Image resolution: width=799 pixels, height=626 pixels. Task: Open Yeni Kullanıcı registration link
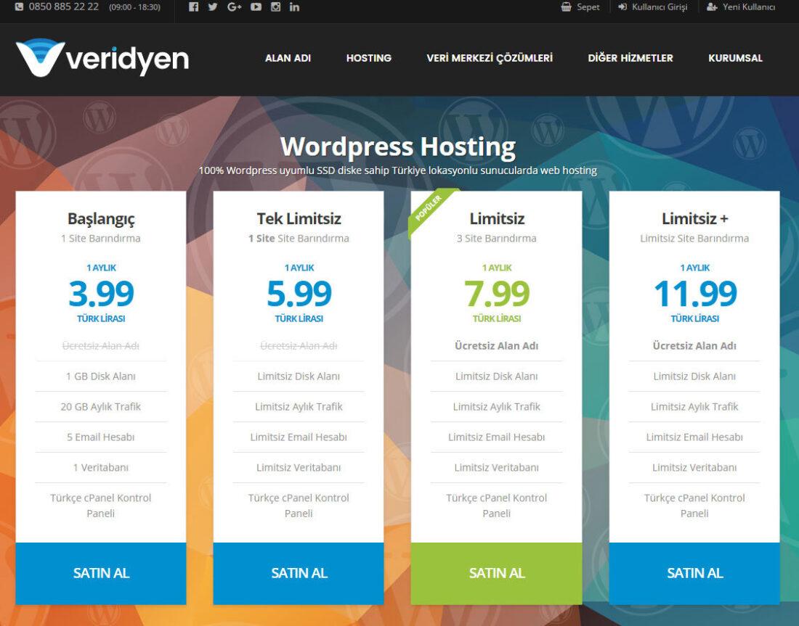click(741, 7)
